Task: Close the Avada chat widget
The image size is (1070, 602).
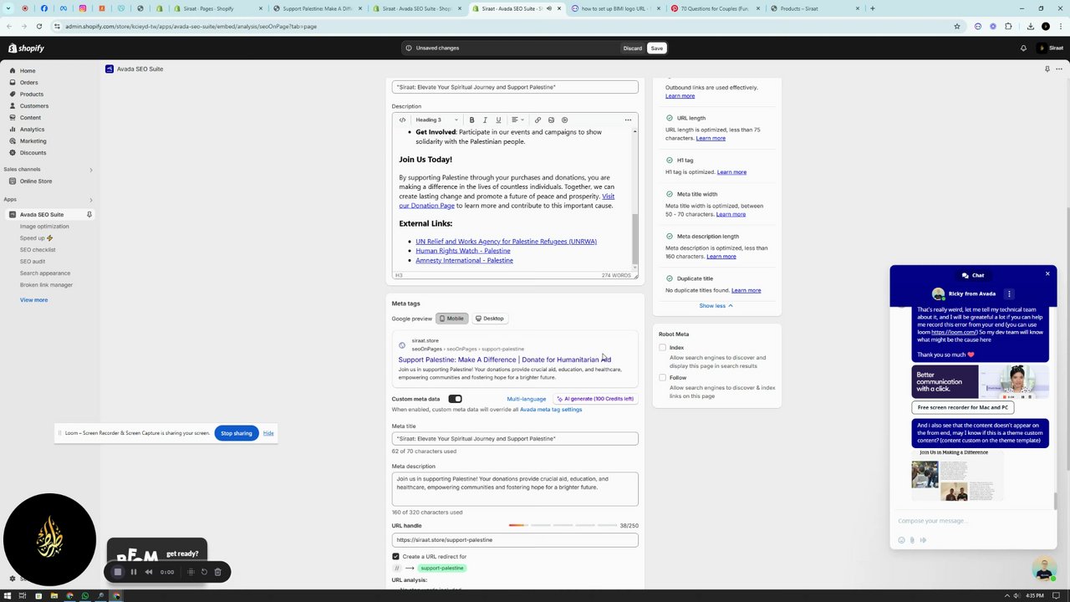Action: point(1047,273)
